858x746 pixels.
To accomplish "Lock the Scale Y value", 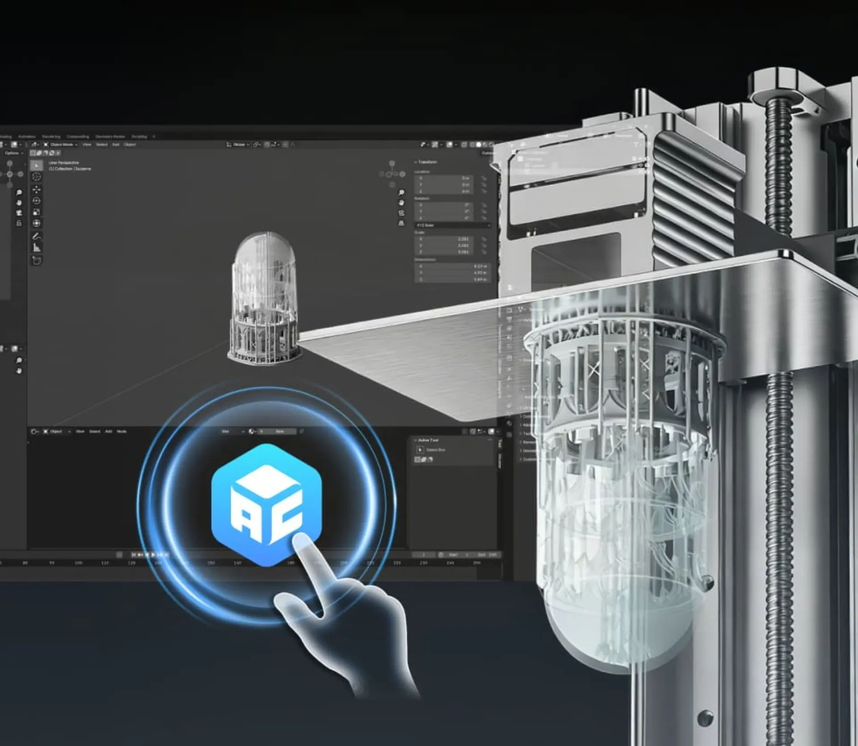I will (x=484, y=245).
